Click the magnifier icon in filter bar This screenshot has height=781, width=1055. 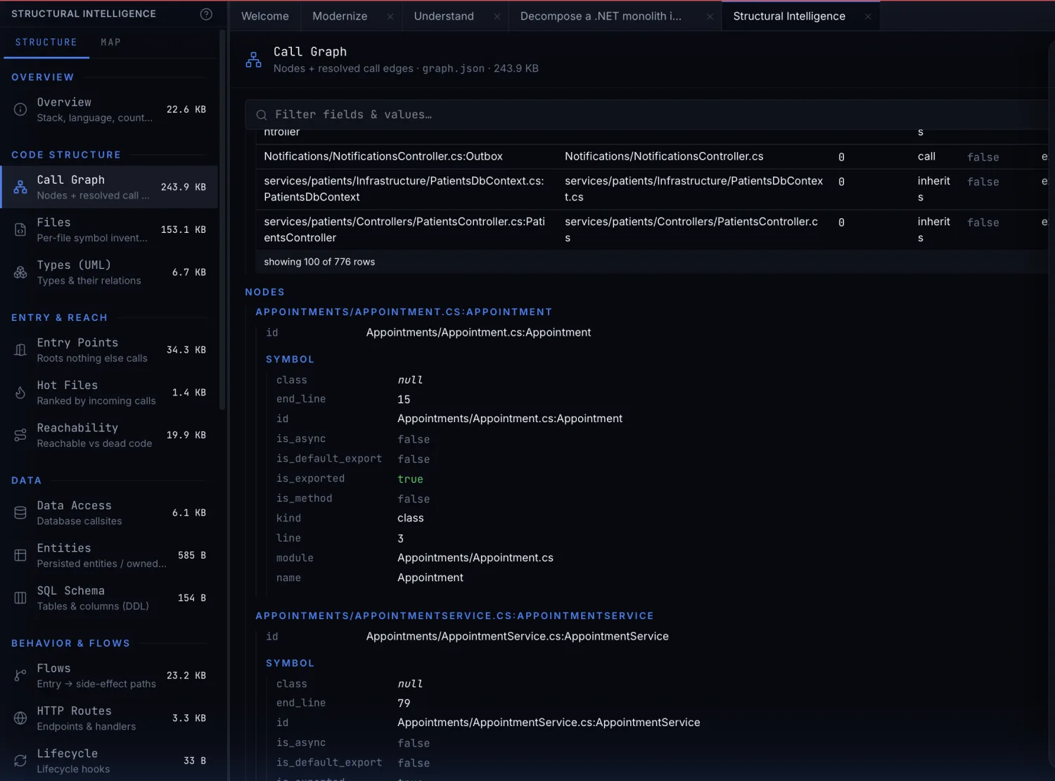262,115
